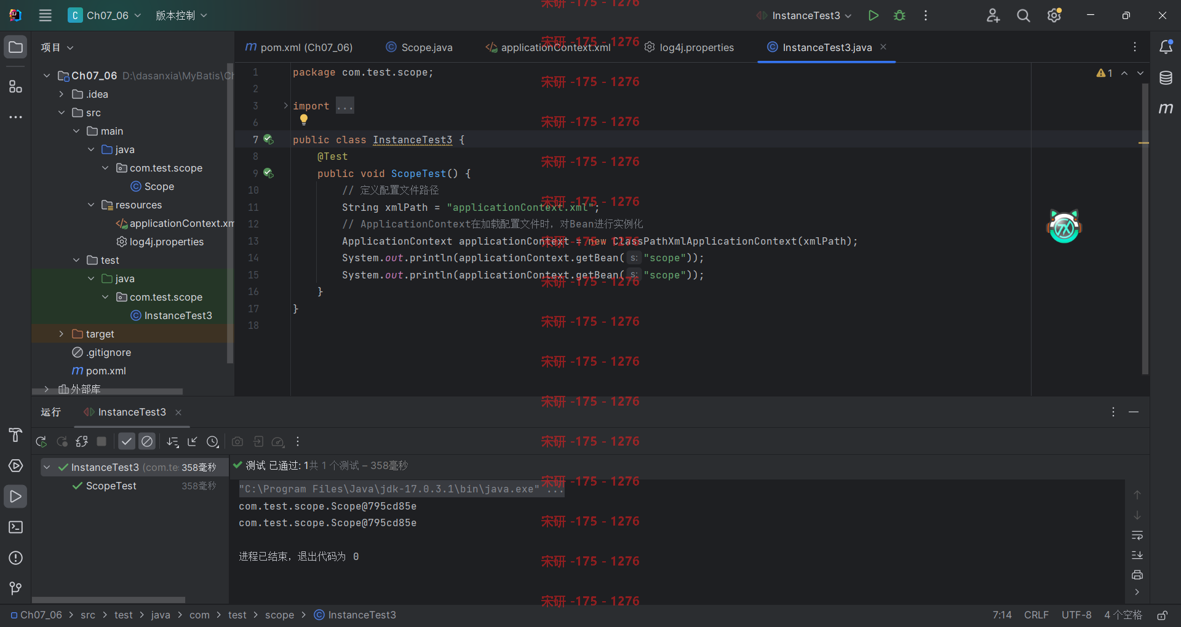Viewport: 1181px width, 627px height.
Task: Open the Build hammer tool window
Action: coord(15,435)
